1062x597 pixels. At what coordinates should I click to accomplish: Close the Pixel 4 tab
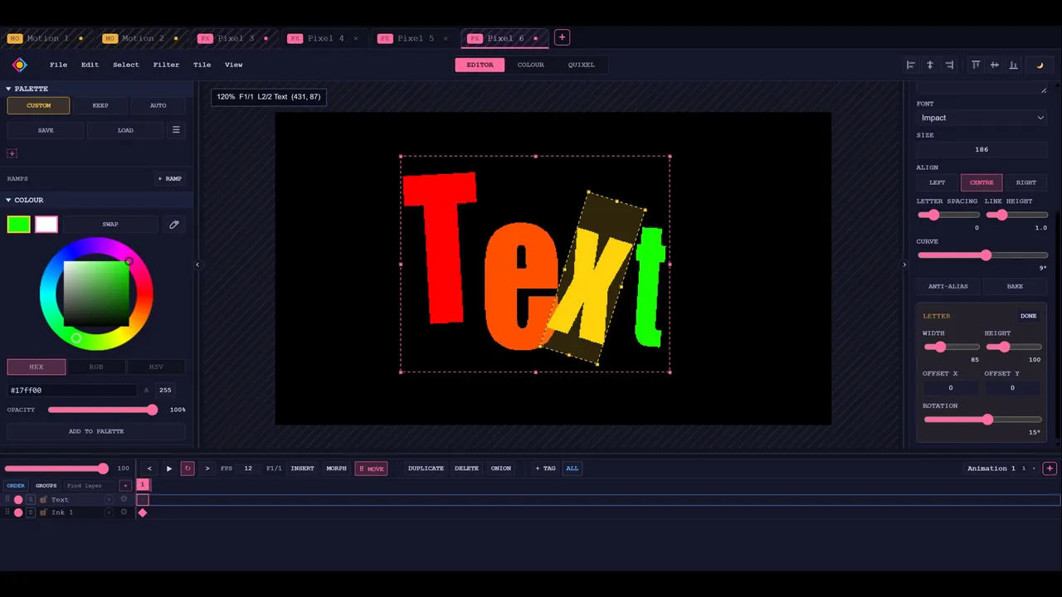pos(356,38)
